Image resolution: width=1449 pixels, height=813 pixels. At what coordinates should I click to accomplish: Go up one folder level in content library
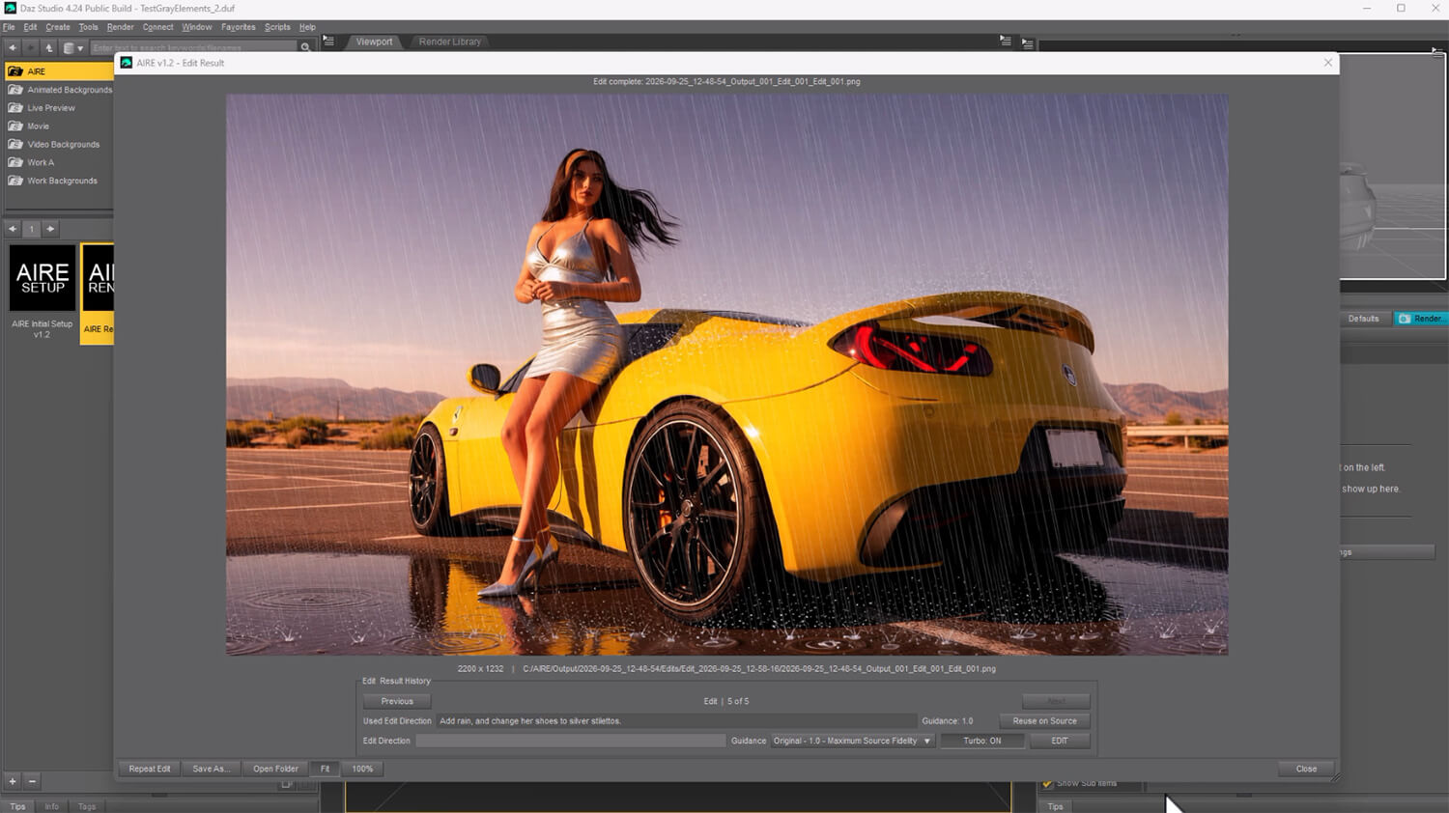(48, 47)
